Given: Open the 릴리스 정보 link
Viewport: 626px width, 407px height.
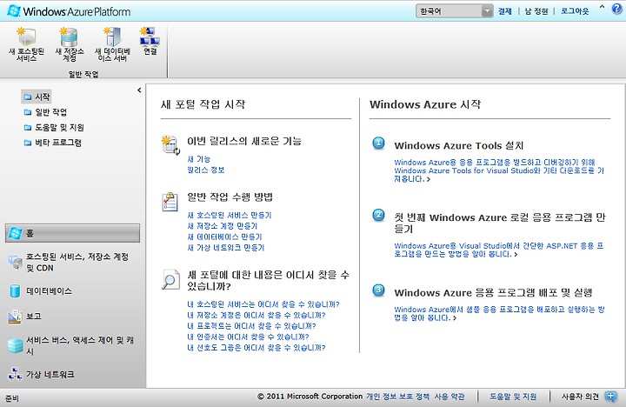Looking at the screenshot, I should 206,170.
